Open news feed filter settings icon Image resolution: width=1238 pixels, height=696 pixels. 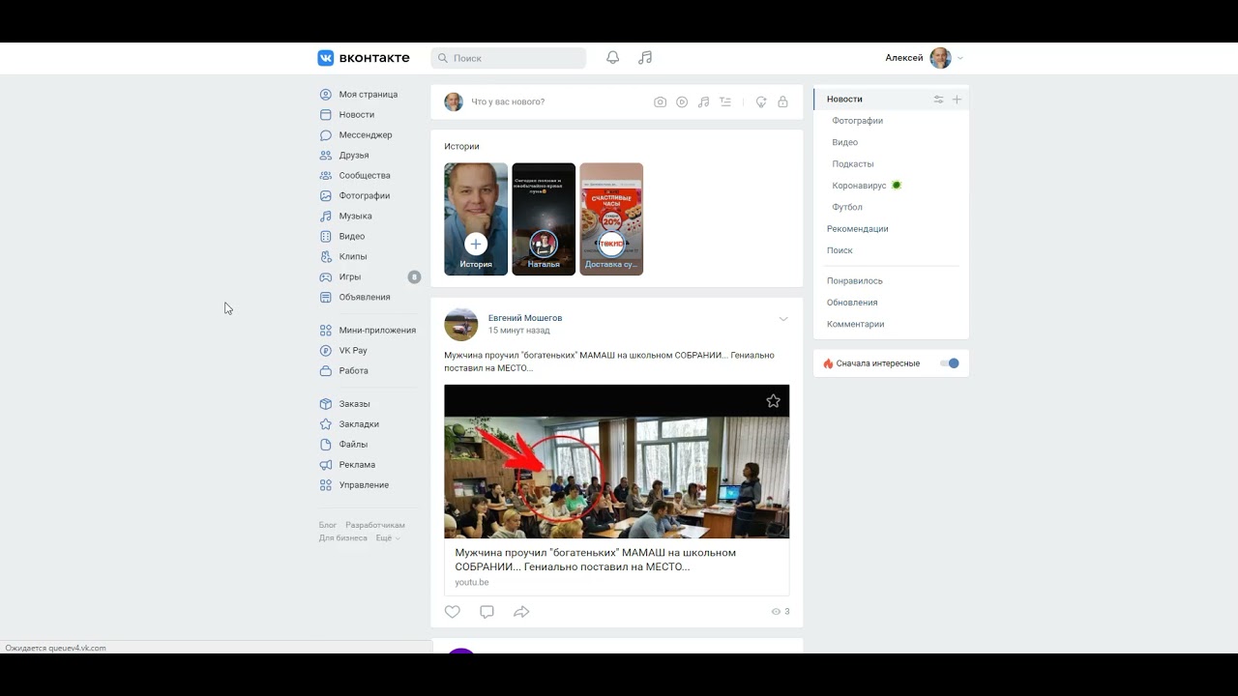coord(938,100)
